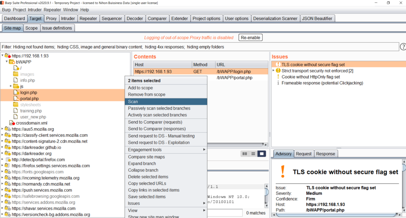The image size is (406, 218).
Task: Choose Compare site maps
Action: (166, 157)
